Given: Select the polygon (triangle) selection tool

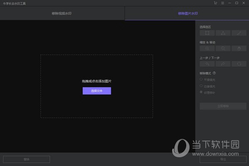Looking at the screenshot, I should 223,33.
